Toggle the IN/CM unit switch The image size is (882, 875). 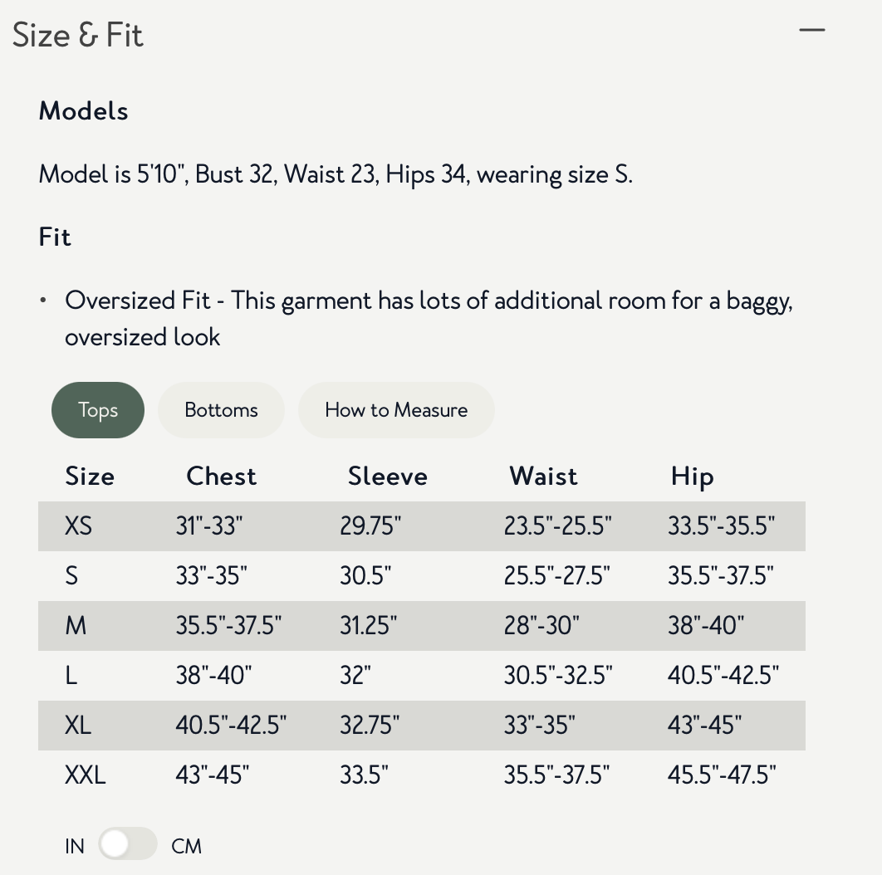coord(128,844)
